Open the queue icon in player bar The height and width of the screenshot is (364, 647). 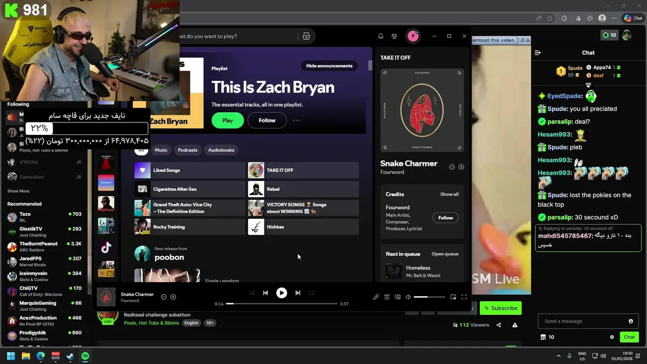point(387,297)
